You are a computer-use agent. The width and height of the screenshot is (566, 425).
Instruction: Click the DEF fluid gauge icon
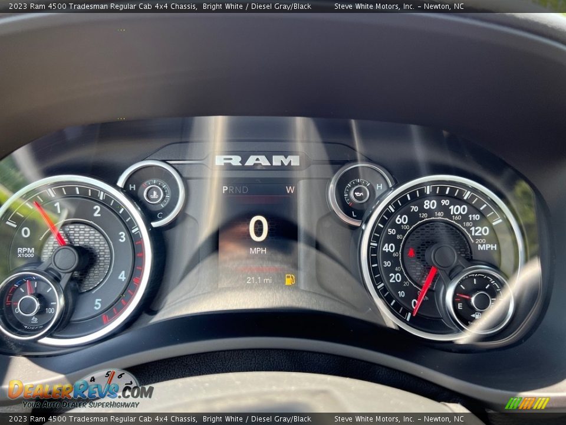(34, 319)
